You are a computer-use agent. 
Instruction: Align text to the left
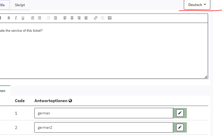(65, 18)
